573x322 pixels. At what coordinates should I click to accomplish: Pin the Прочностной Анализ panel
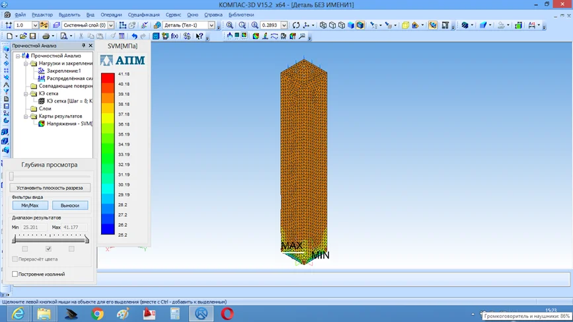coord(83,46)
